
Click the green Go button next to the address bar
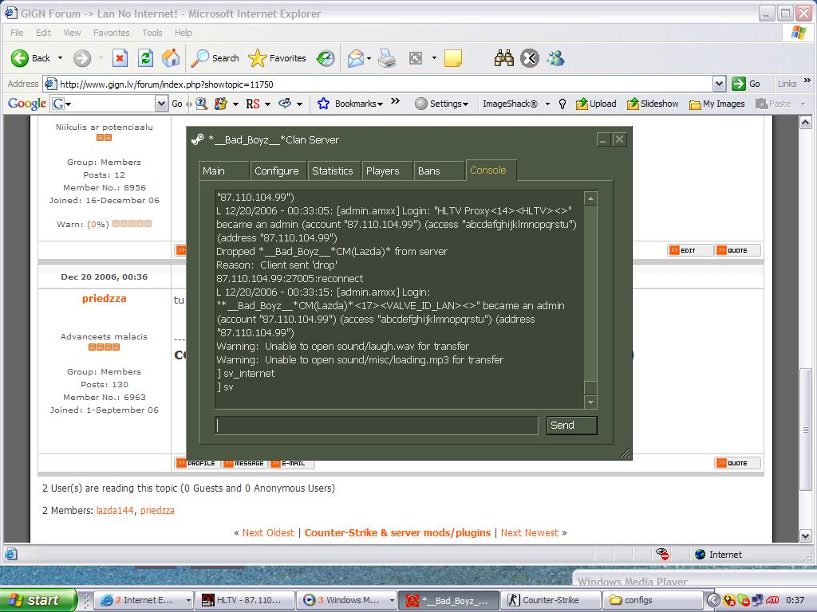pyautogui.click(x=746, y=84)
